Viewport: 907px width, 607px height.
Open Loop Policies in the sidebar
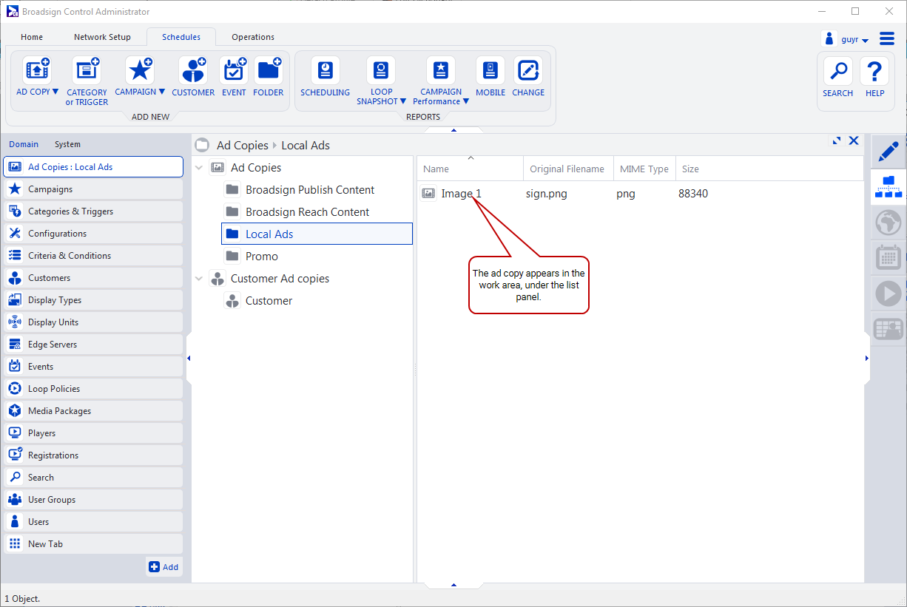(x=93, y=389)
